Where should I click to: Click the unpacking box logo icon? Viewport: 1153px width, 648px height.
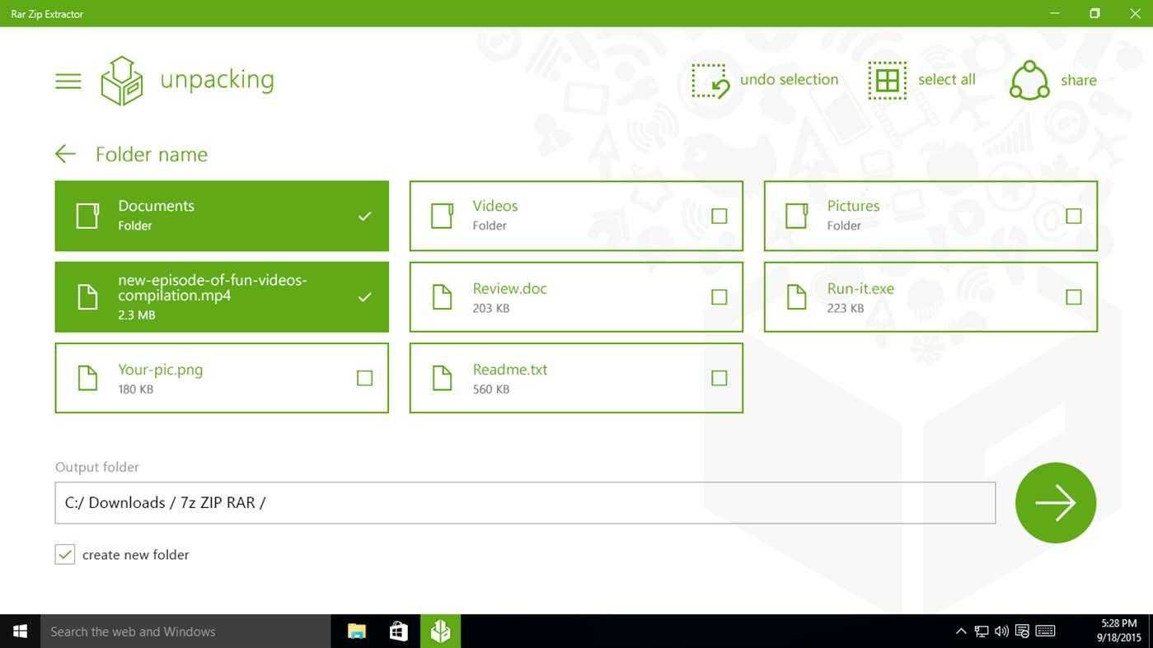click(x=122, y=81)
